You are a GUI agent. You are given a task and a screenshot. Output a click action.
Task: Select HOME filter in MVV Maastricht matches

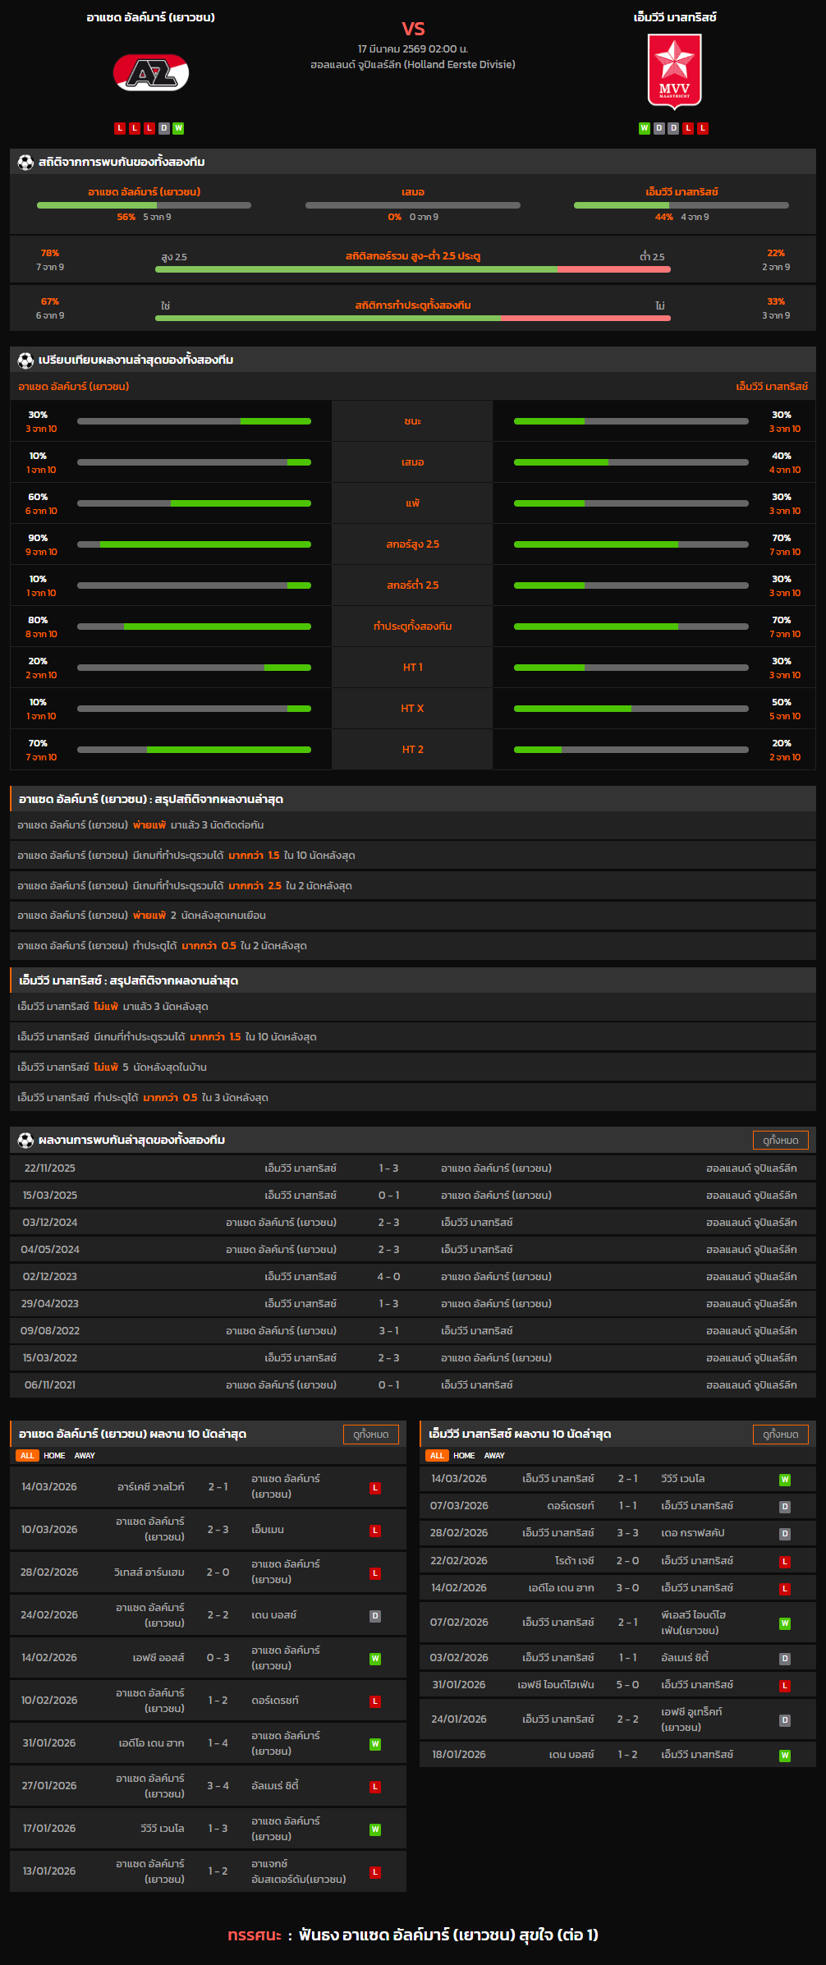click(464, 1455)
